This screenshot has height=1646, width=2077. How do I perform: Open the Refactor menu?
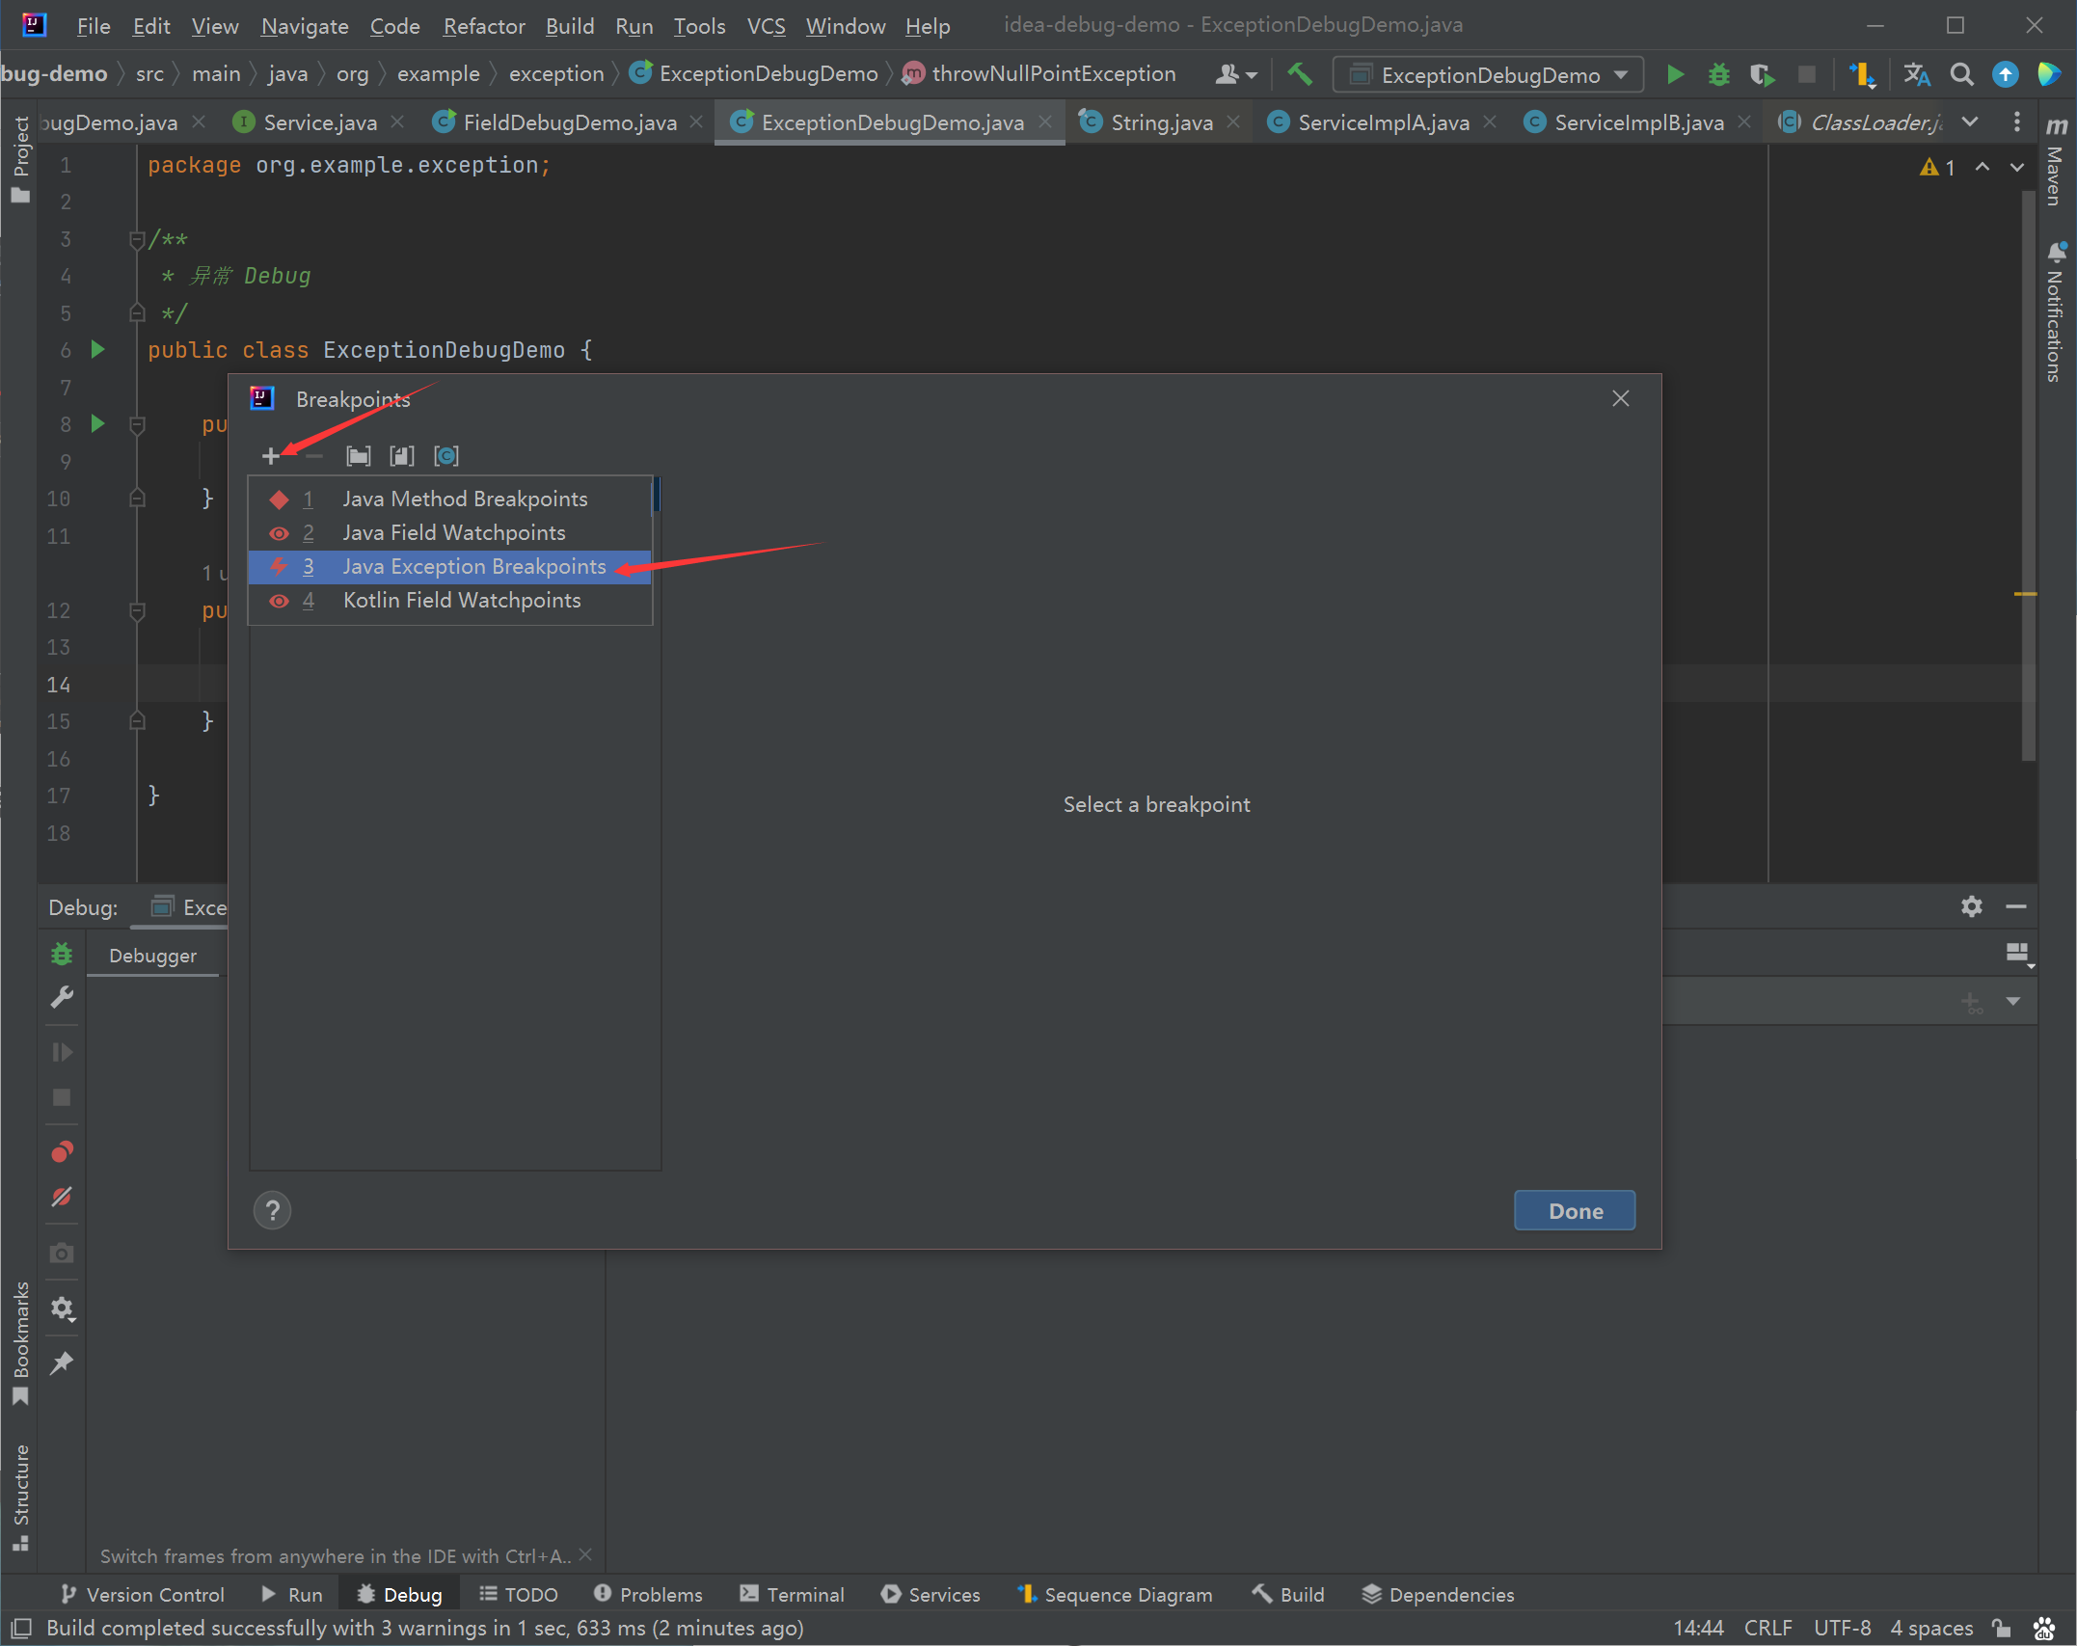click(484, 26)
